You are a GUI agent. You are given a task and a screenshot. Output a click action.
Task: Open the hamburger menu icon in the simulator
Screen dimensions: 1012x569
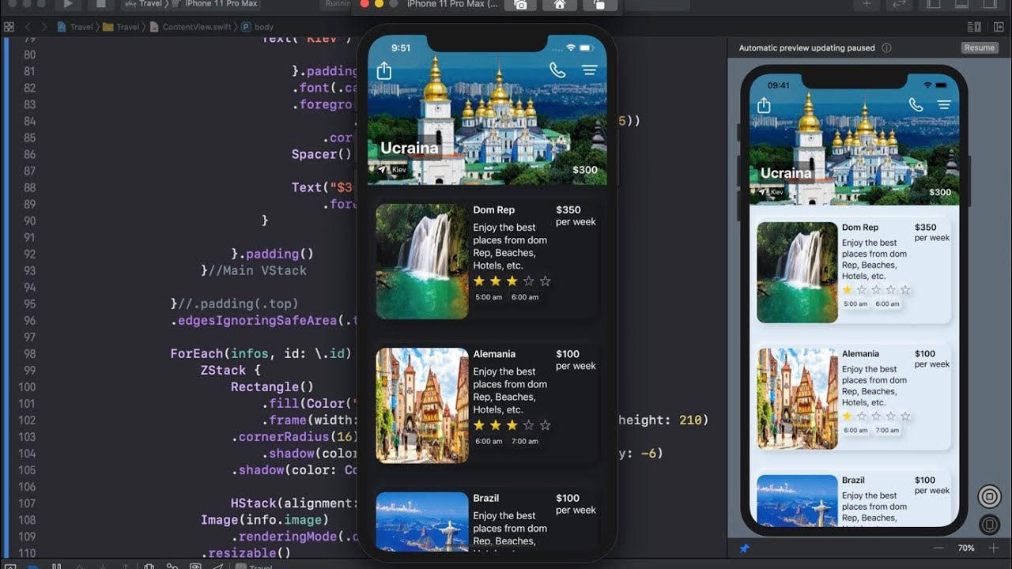pos(589,70)
